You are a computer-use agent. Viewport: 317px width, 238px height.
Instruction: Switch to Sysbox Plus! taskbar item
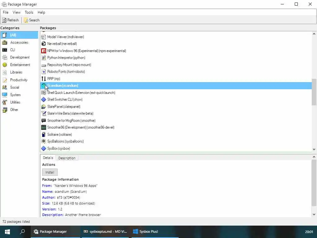(x=155, y=231)
